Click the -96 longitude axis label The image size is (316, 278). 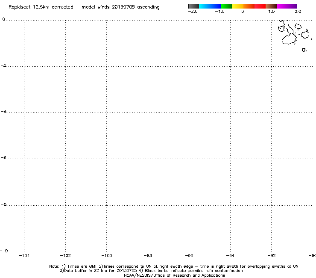click(x=189, y=256)
